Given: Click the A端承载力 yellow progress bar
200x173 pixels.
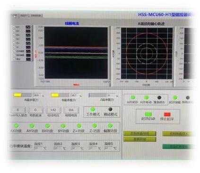Looking at the screenshot, I should tap(23, 95).
